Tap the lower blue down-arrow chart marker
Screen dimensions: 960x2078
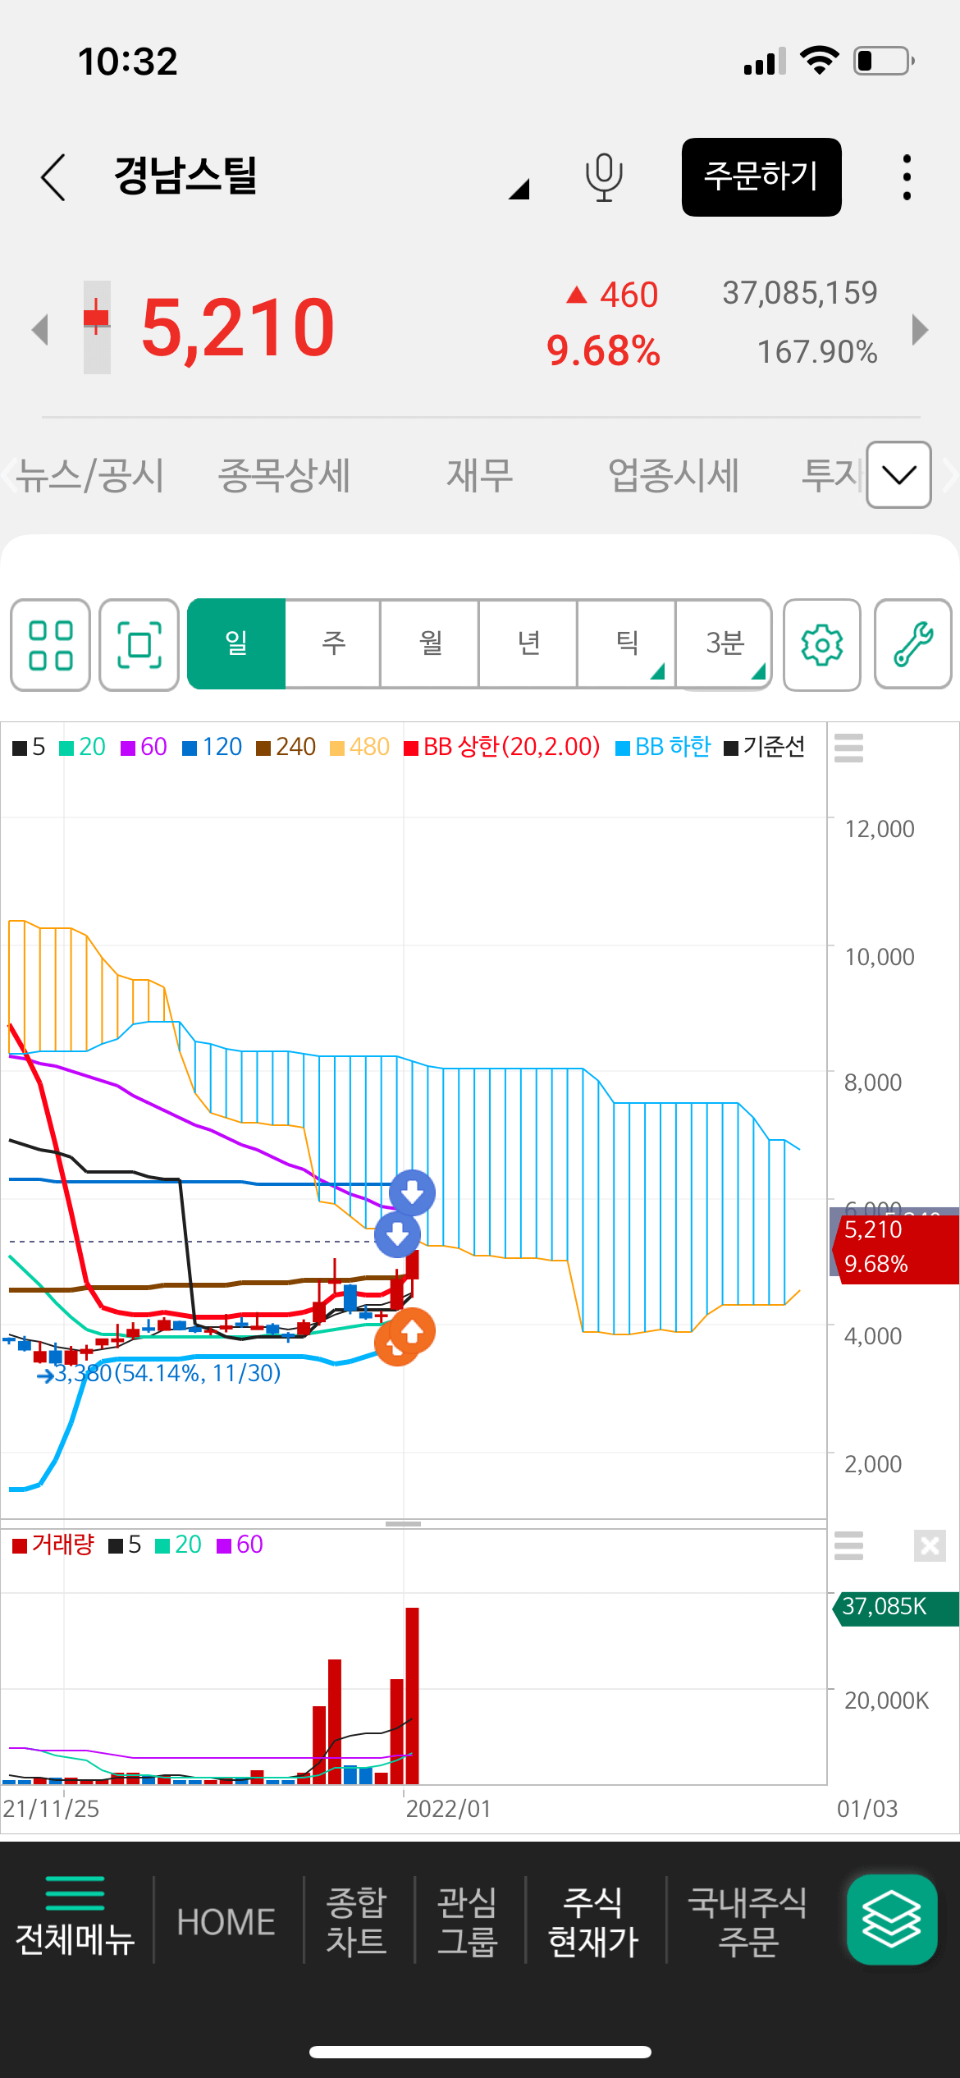tap(397, 1234)
